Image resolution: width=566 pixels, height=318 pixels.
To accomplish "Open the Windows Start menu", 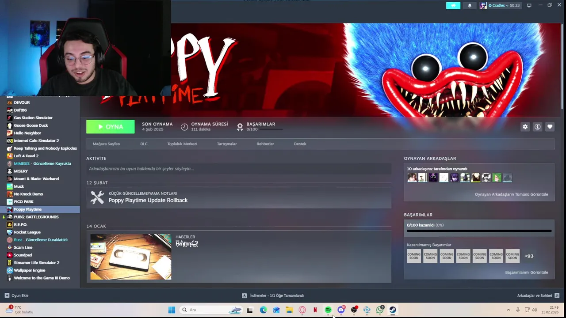I will point(172,310).
